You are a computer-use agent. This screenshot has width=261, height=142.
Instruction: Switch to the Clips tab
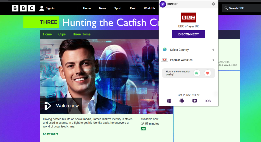click(x=62, y=34)
